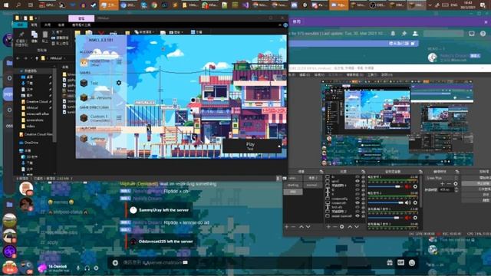Remove the selected source in OBS sources panel
Image resolution: width=491 pixels, height=276 pixels.
[x=335, y=227]
